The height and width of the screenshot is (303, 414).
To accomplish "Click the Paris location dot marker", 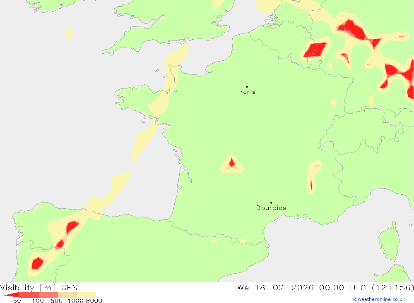I will tap(247, 86).
